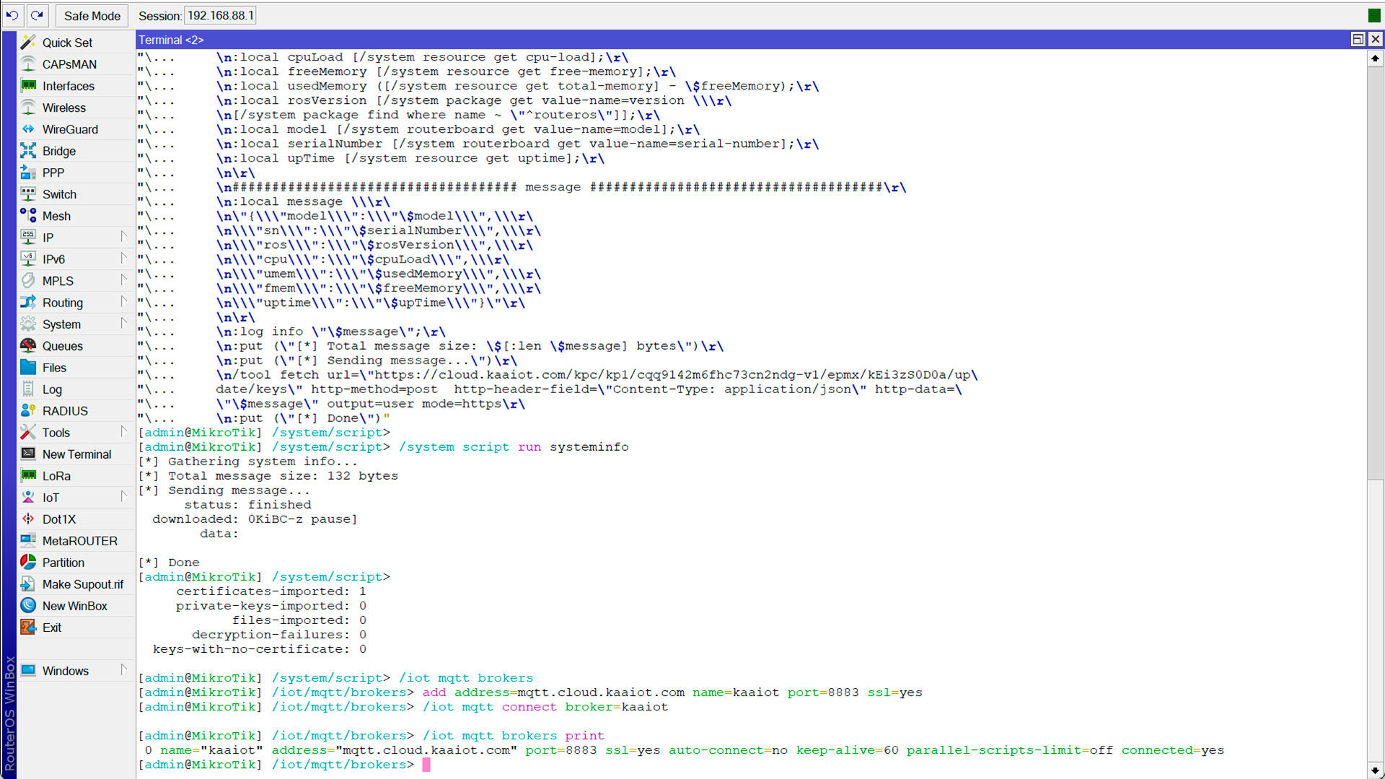Click the Redo arrow icon
Viewport: 1385px width, 779px height.
click(x=38, y=15)
